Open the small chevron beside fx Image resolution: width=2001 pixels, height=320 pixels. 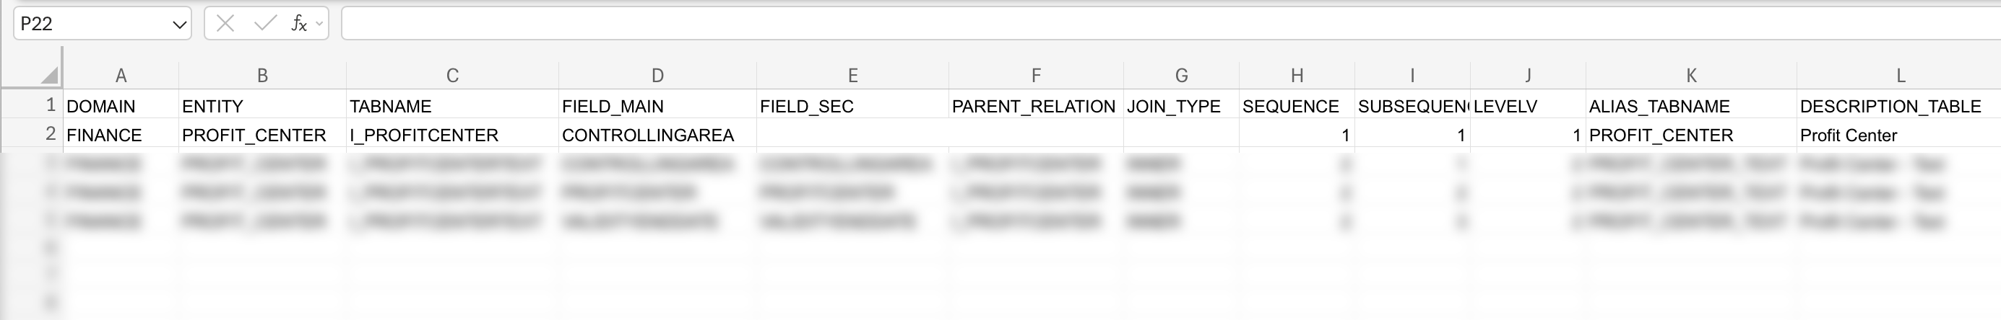coord(319,24)
